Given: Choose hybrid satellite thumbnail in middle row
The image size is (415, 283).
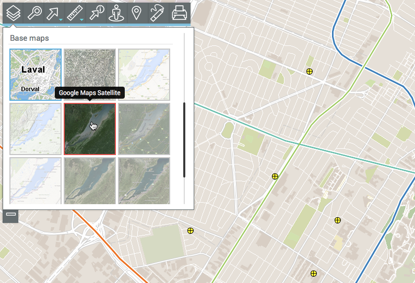Looking at the screenshot, I should [x=144, y=129].
